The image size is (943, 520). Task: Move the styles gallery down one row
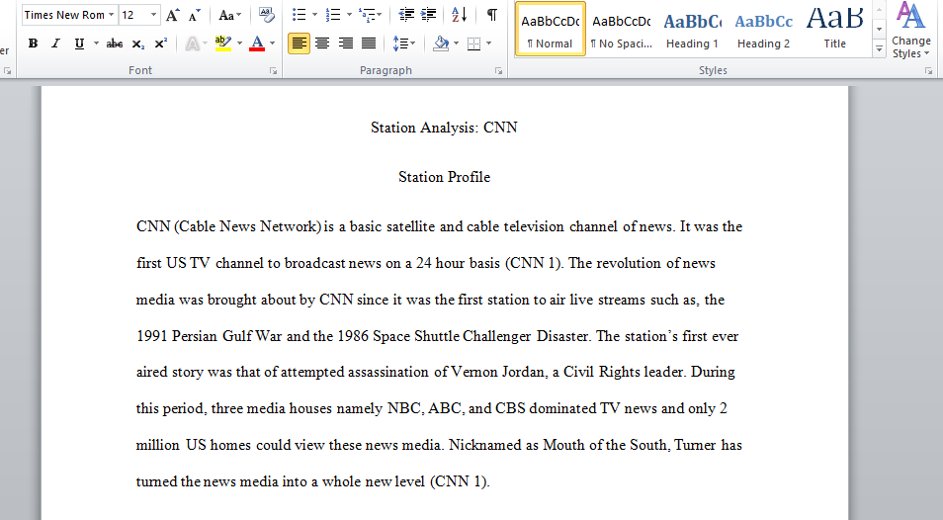879,29
